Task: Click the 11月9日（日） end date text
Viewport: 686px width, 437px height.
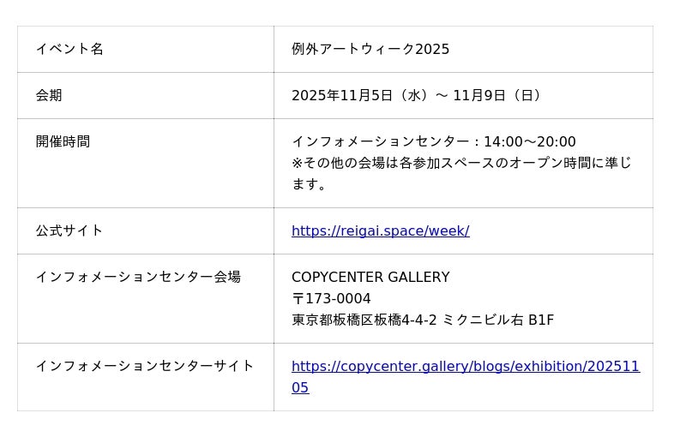Action: point(499,95)
